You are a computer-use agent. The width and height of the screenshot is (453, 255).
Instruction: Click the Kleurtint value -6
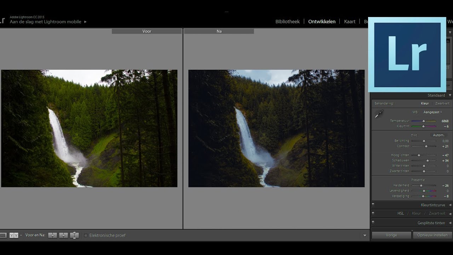pos(446,126)
